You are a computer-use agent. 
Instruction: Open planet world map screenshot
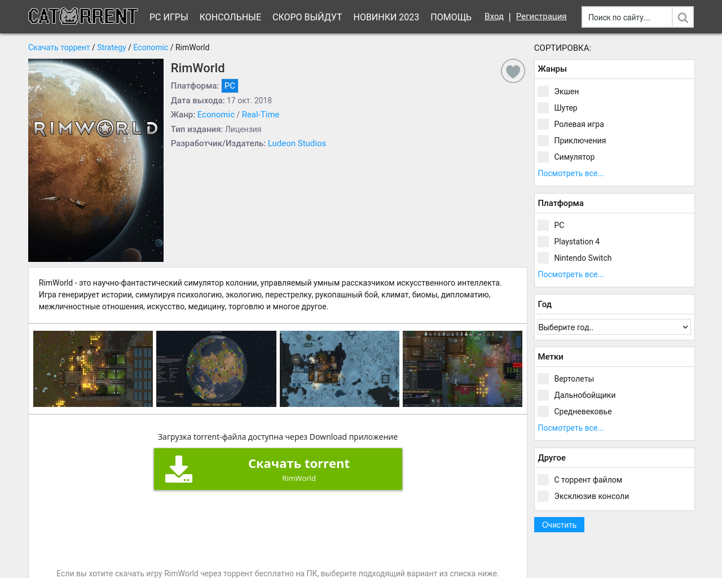click(216, 369)
